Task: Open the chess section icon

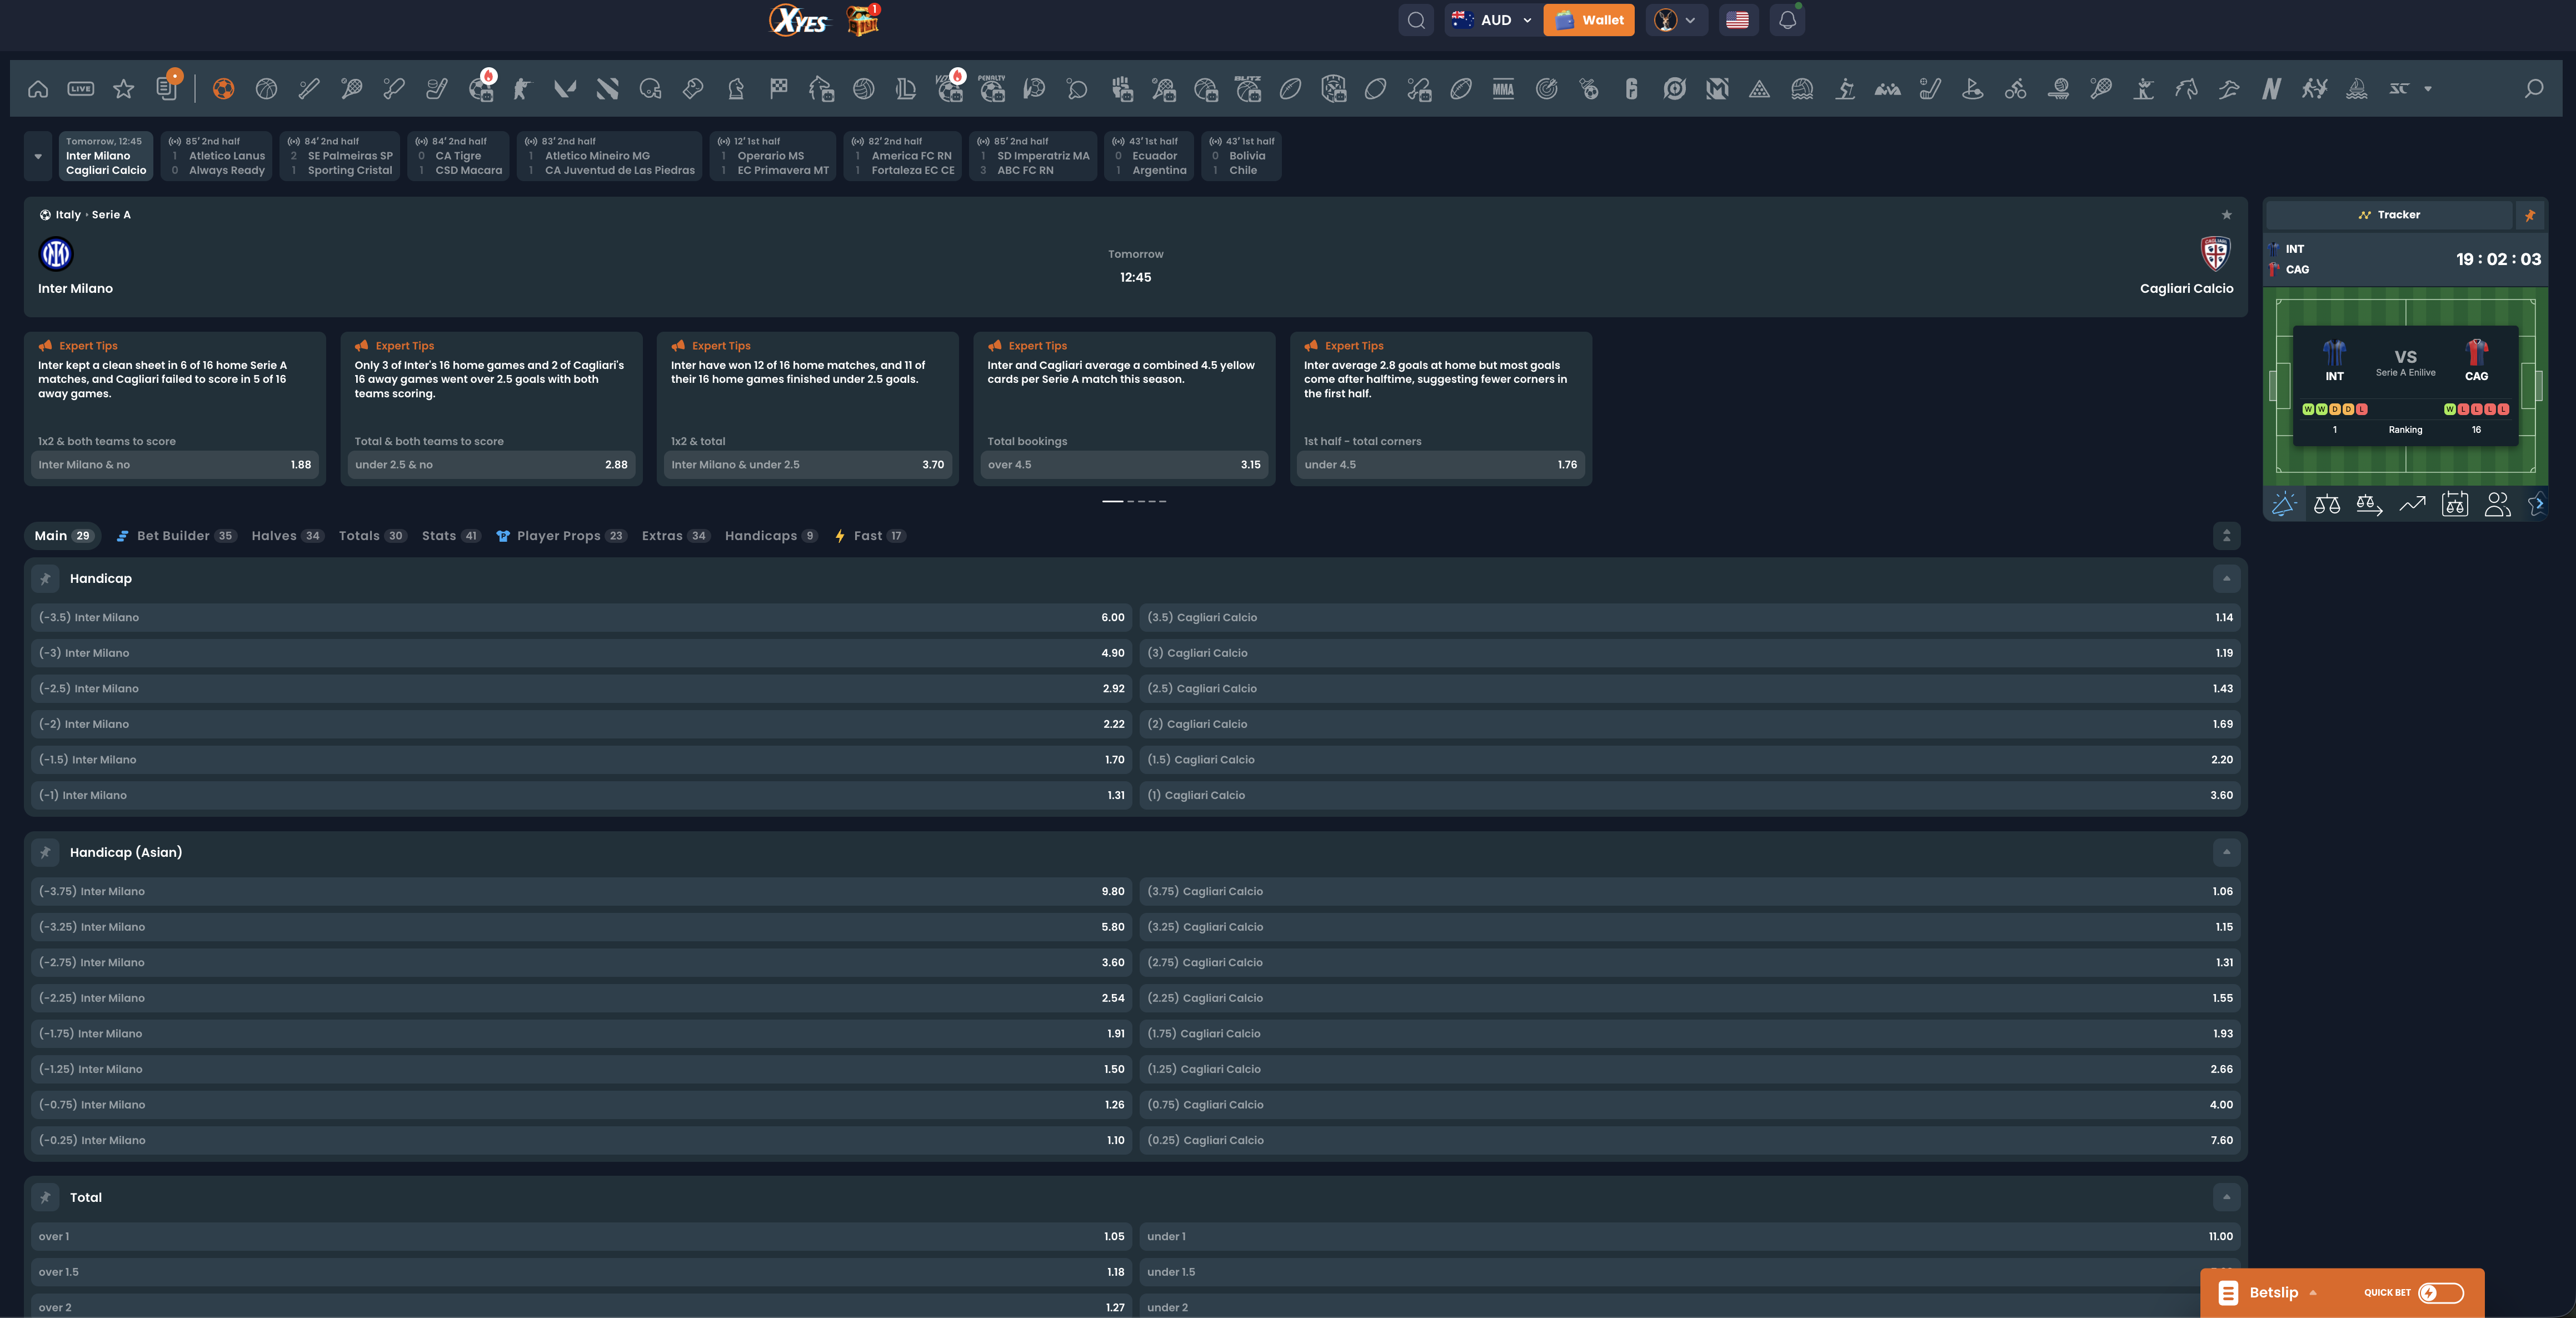Action: pos(735,88)
